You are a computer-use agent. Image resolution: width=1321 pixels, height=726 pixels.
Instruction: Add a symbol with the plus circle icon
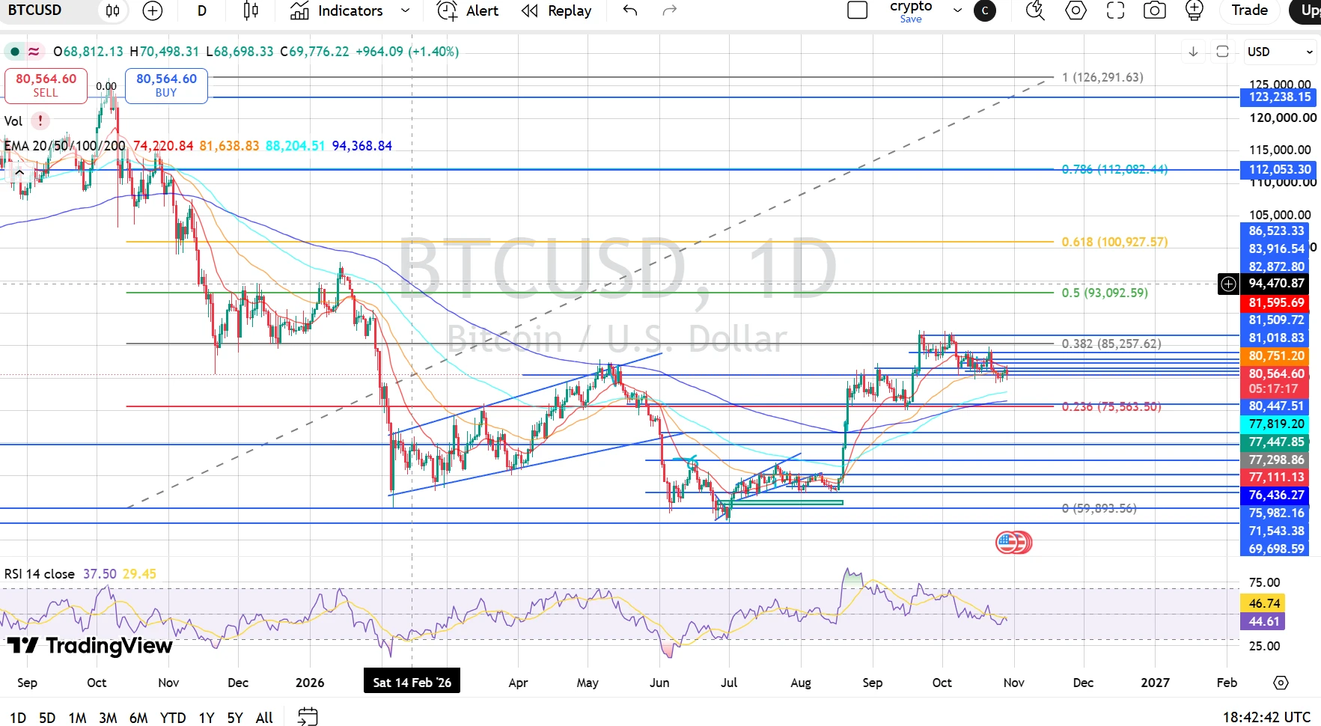(x=153, y=10)
